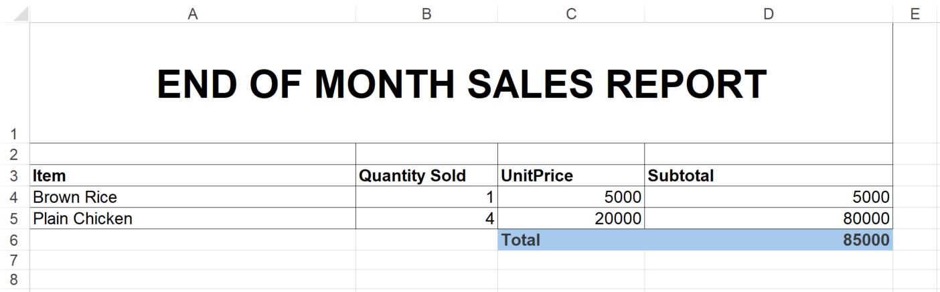
Task: Select column D header
Action: [769, 12]
